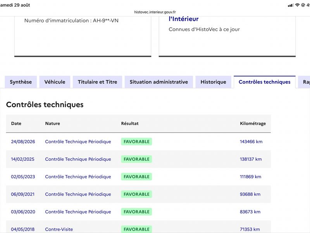
Task: Click the 93688 km mileage value
Action: 250,195
